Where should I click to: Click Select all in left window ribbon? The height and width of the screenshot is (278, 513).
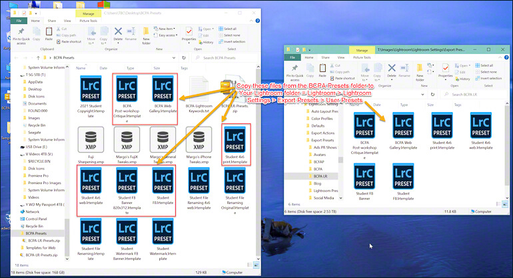click(227, 29)
